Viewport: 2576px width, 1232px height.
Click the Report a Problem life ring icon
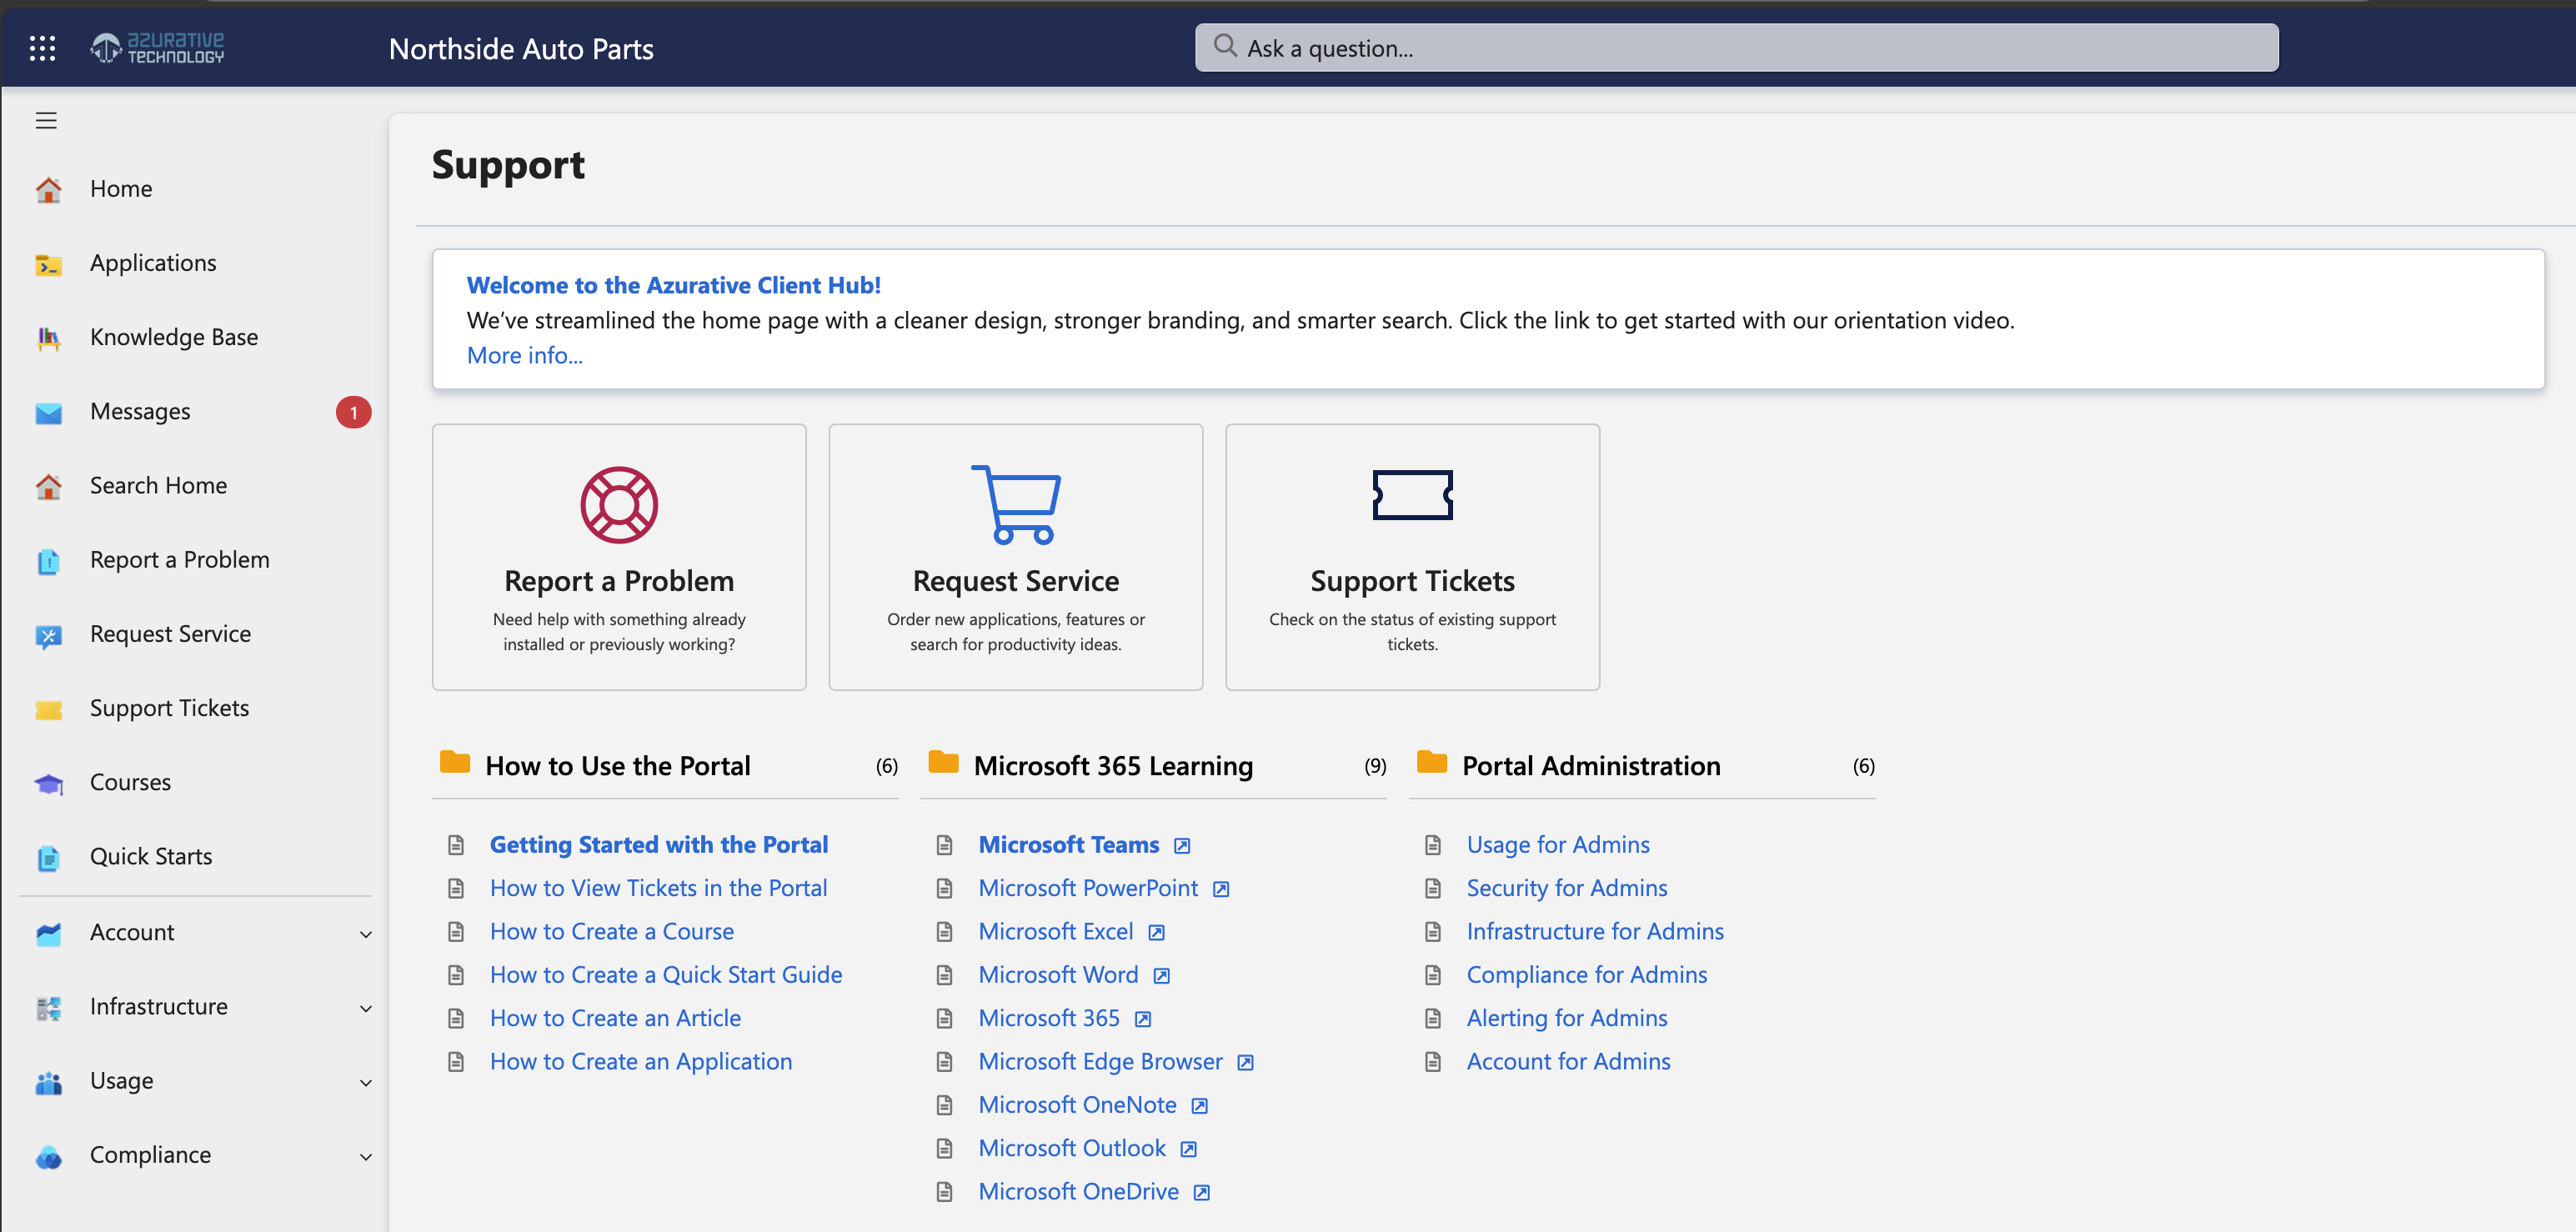click(x=618, y=504)
